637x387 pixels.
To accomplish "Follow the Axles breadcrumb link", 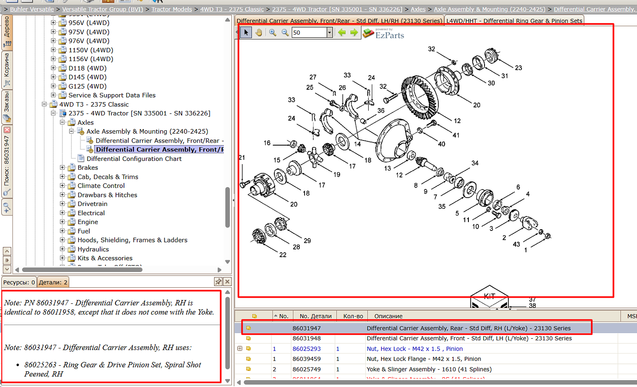I will tap(418, 9).
